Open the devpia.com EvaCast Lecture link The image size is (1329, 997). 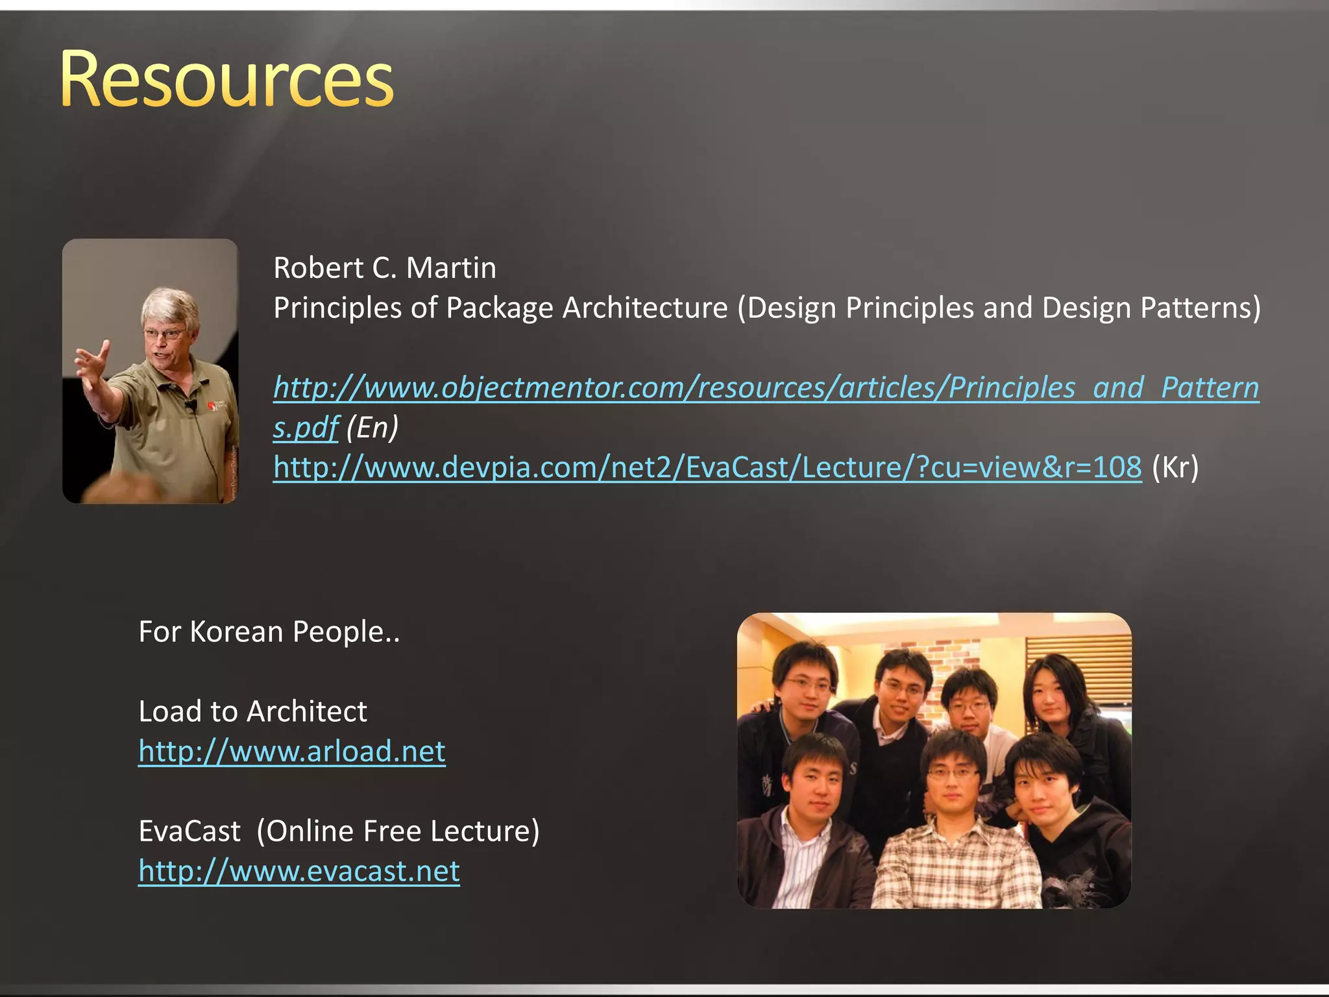point(707,467)
